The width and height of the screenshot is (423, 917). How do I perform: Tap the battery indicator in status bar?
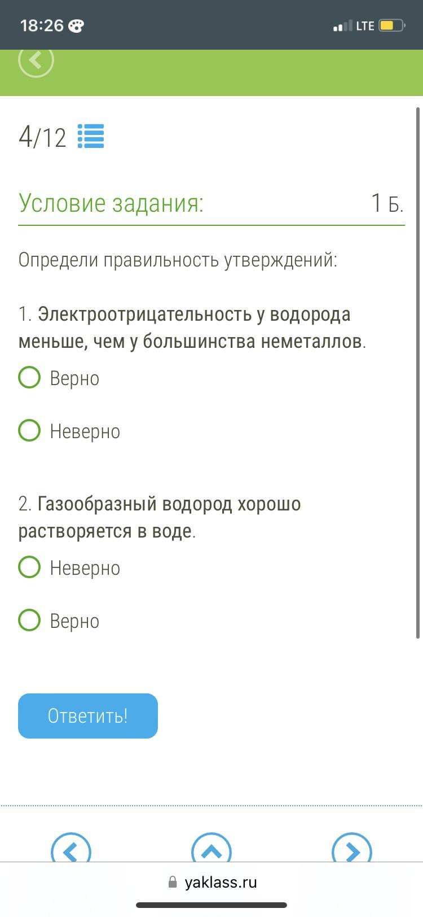click(392, 25)
